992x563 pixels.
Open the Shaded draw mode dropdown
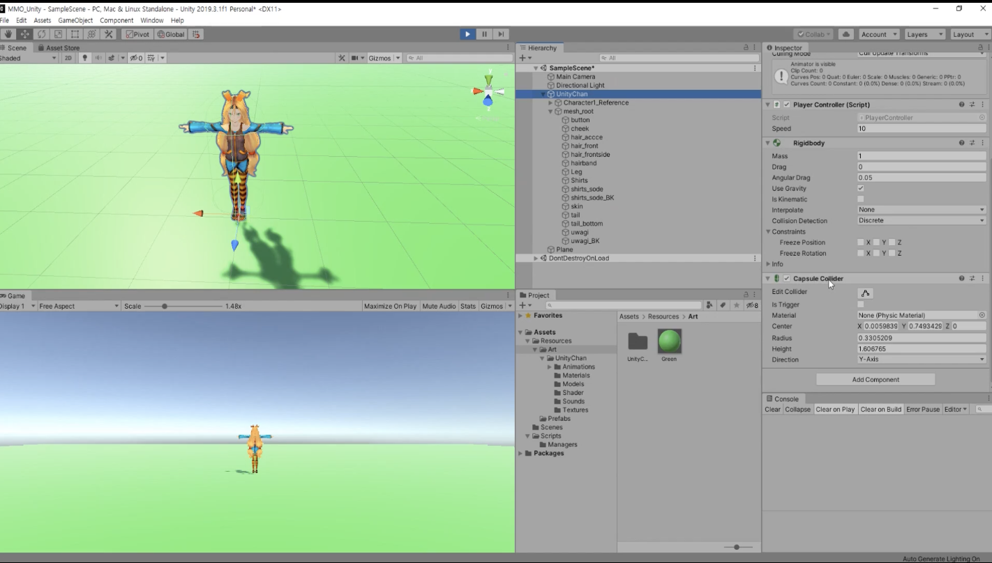tap(29, 58)
